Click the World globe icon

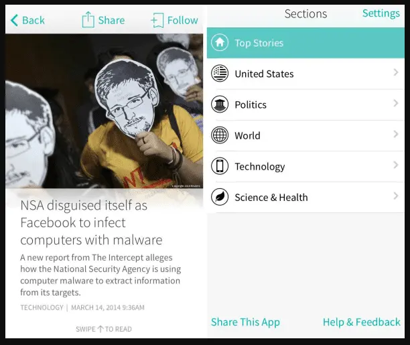coord(220,135)
